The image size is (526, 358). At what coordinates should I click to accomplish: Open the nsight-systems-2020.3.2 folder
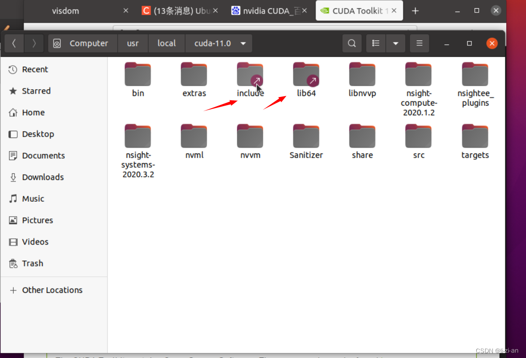138,151
